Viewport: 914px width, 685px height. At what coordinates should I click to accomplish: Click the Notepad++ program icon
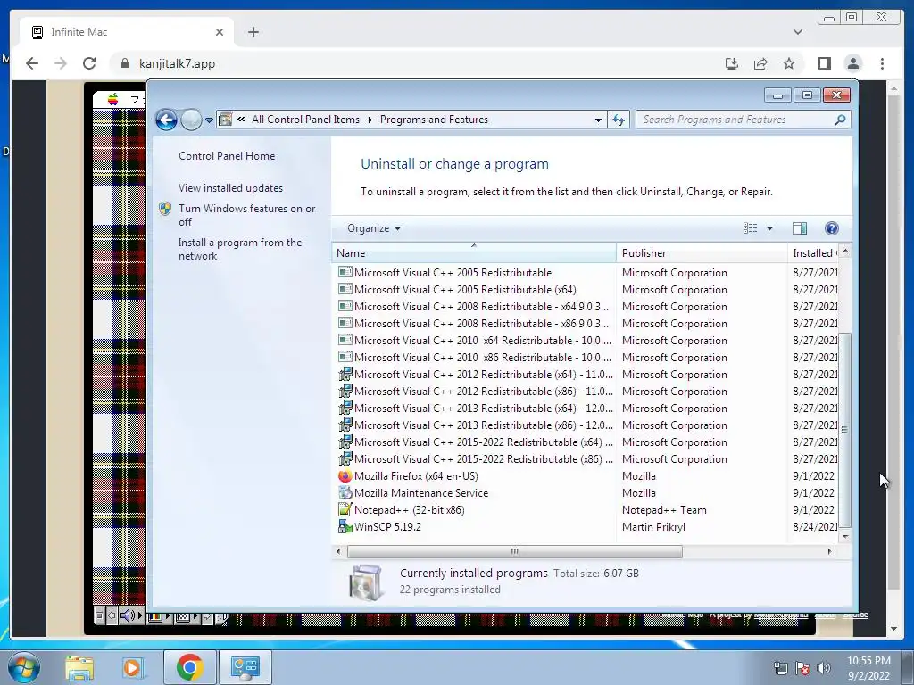tap(345, 509)
